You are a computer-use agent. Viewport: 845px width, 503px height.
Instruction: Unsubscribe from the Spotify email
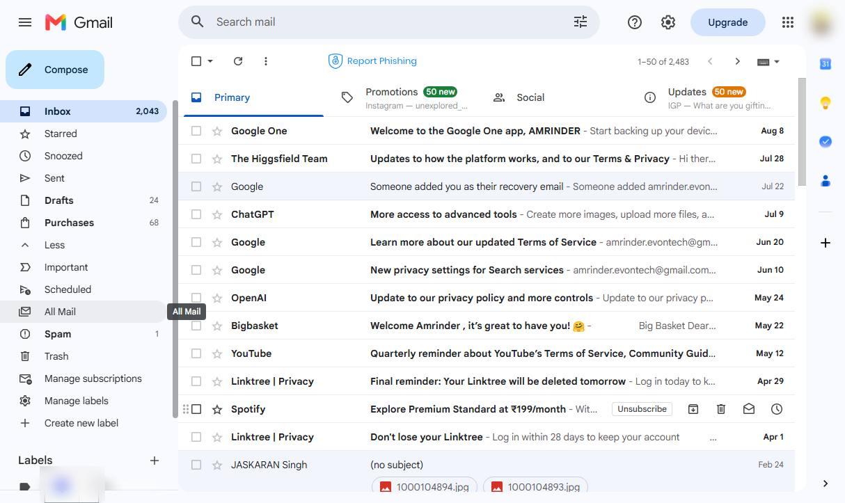point(642,409)
